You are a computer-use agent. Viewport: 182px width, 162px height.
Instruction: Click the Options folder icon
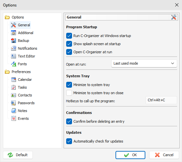(7, 17)
